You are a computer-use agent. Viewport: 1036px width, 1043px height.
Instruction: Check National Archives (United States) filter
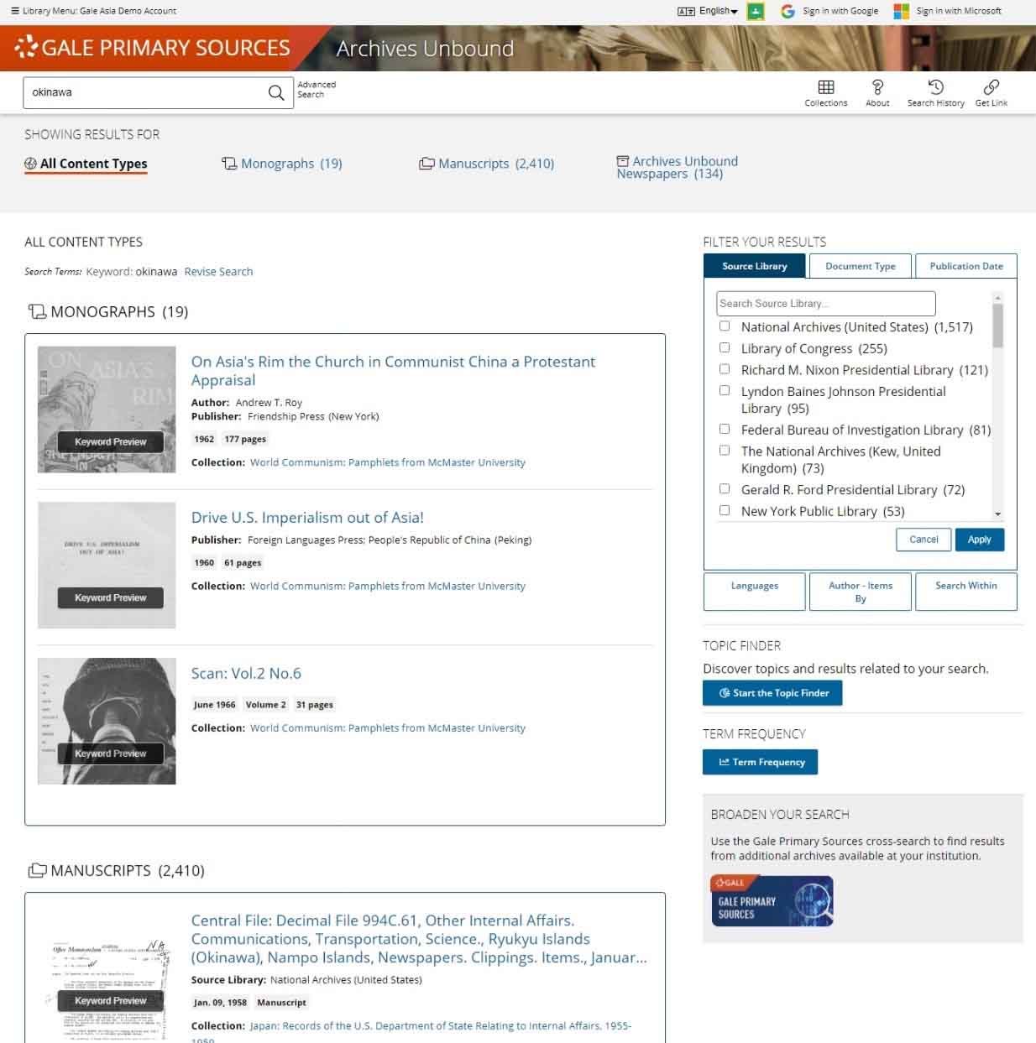[725, 326]
